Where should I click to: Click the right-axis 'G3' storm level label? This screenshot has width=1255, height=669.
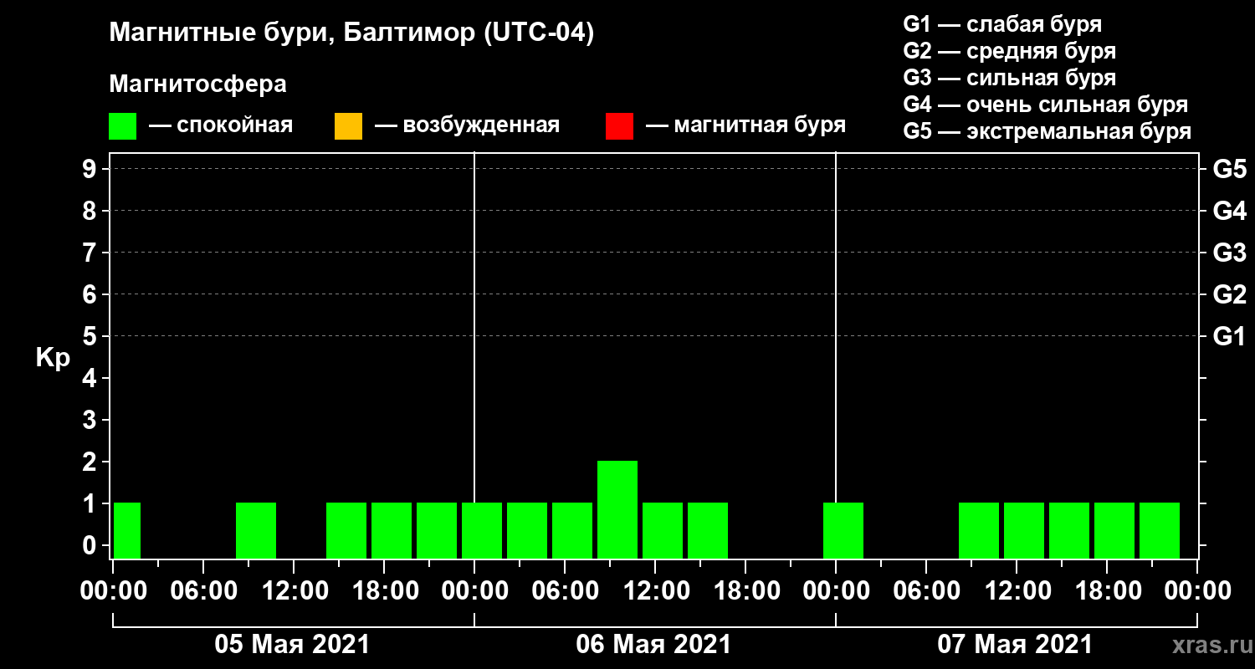click(x=1229, y=253)
